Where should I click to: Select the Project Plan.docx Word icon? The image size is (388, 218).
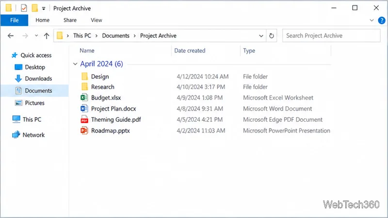84,108
